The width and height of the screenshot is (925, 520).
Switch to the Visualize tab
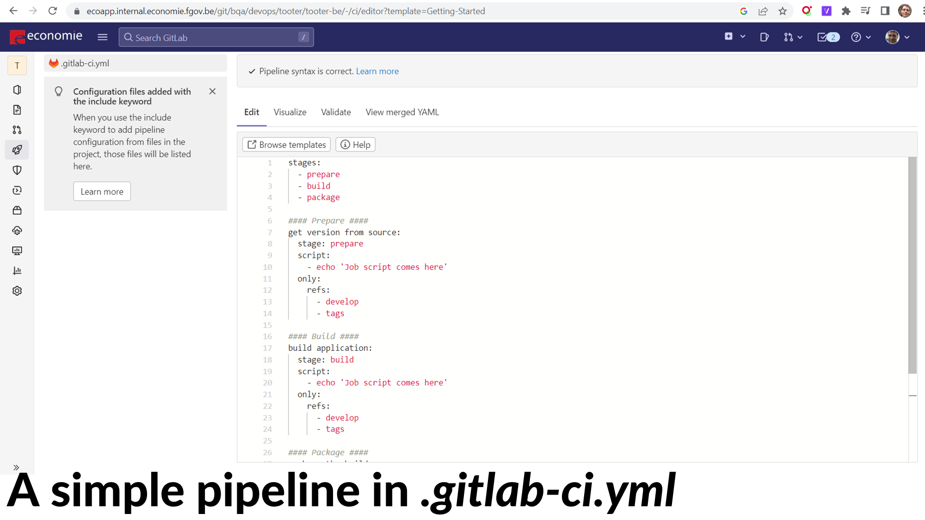click(x=290, y=112)
